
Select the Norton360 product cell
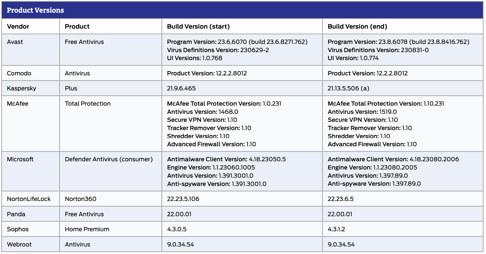[x=80, y=199]
